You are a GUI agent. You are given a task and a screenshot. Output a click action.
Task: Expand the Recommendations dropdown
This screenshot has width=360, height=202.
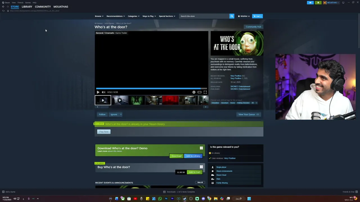[116, 16]
